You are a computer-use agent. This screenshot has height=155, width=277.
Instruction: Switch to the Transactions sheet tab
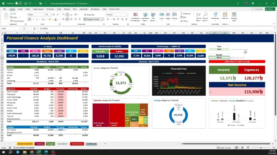click(x=77, y=144)
